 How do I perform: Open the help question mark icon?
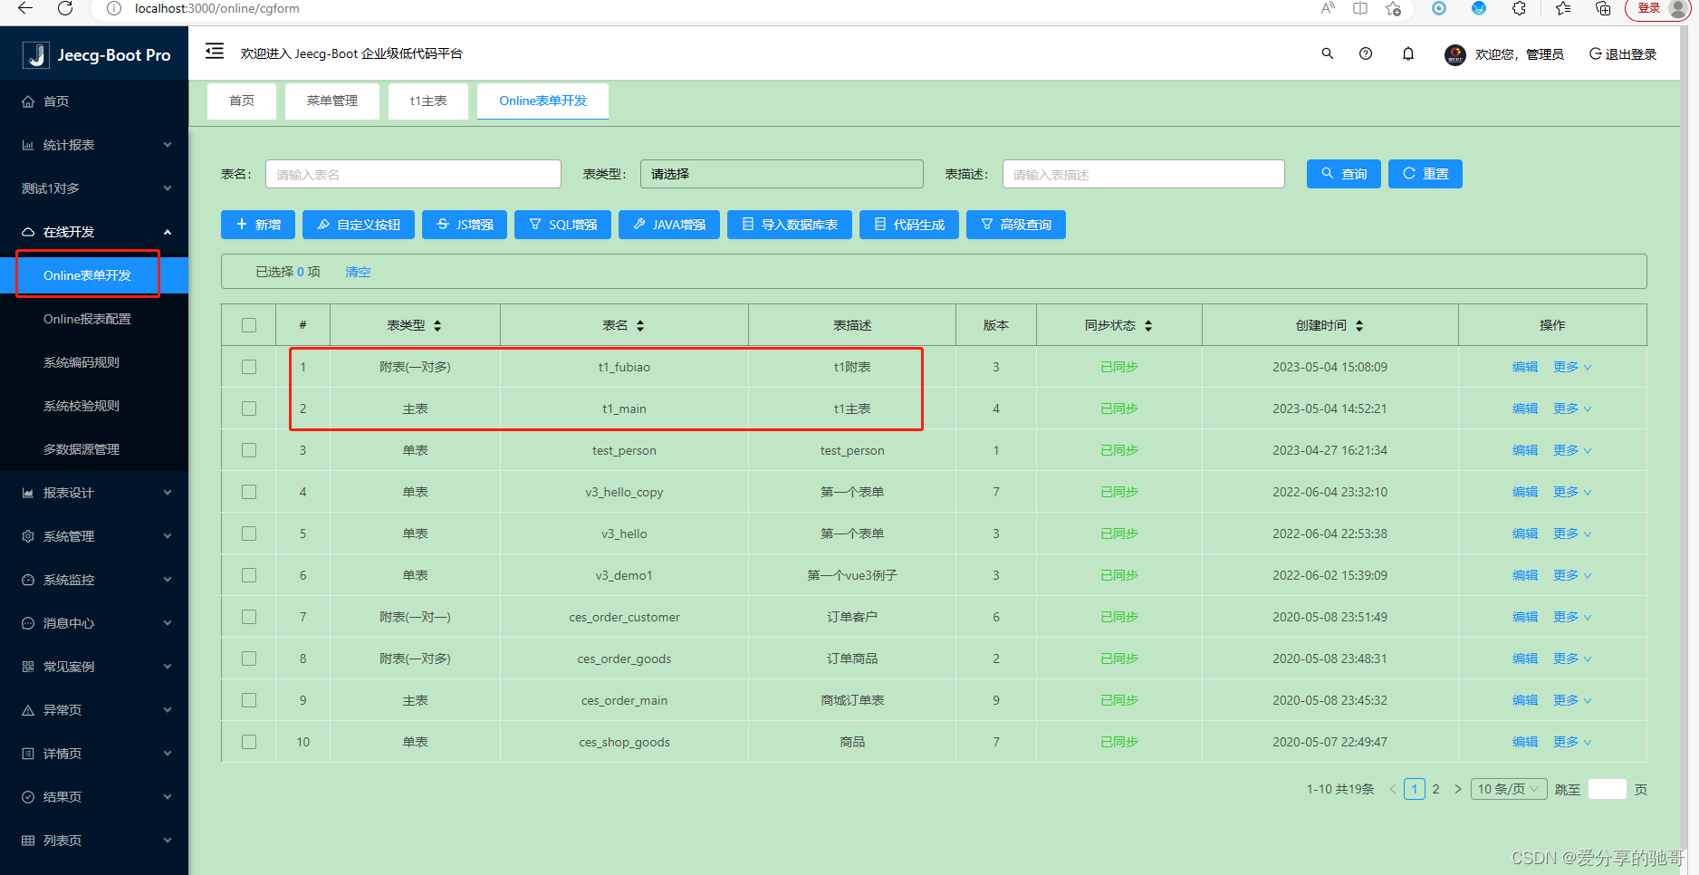click(1366, 53)
